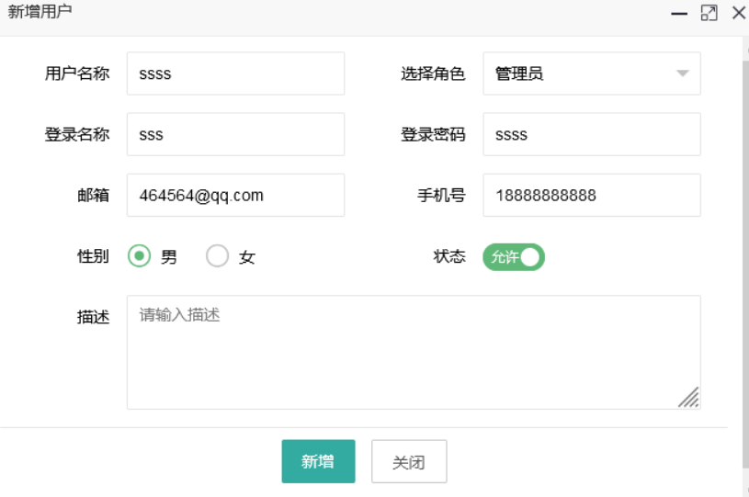
Task: Click the 新增用户 dialog title
Action: (x=40, y=11)
